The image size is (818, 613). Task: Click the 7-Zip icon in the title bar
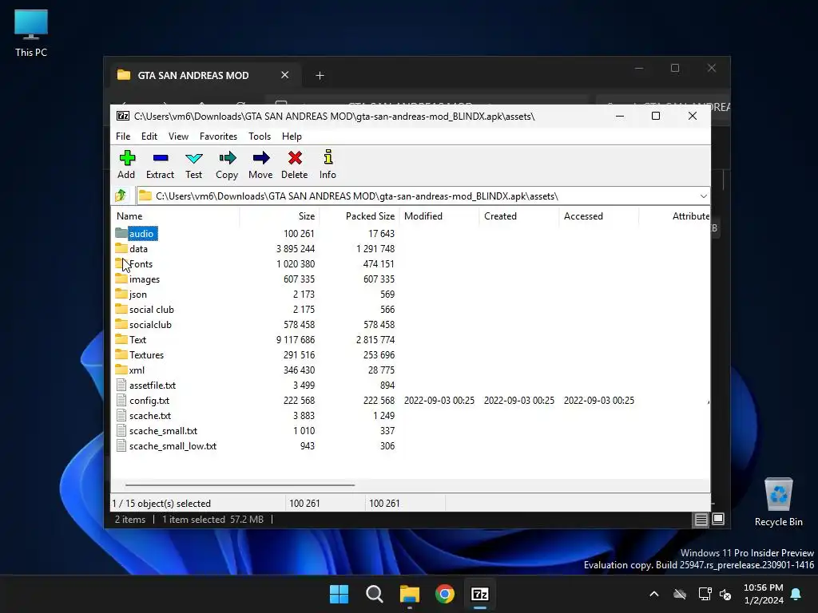click(122, 116)
